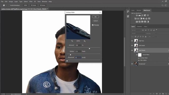Image resolution: width=169 pixels, height=95 pixels.
Task: Add a Black & White adjustment
Action: click(x=141, y=18)
